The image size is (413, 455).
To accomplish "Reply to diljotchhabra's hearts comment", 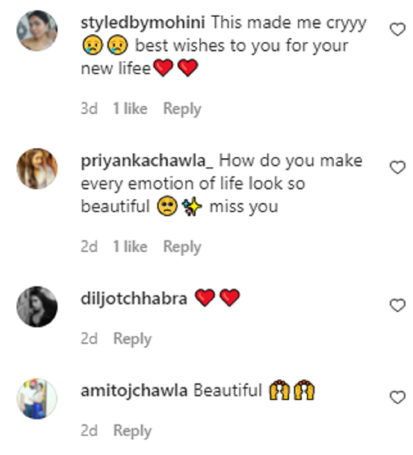I will click(132, 339).
